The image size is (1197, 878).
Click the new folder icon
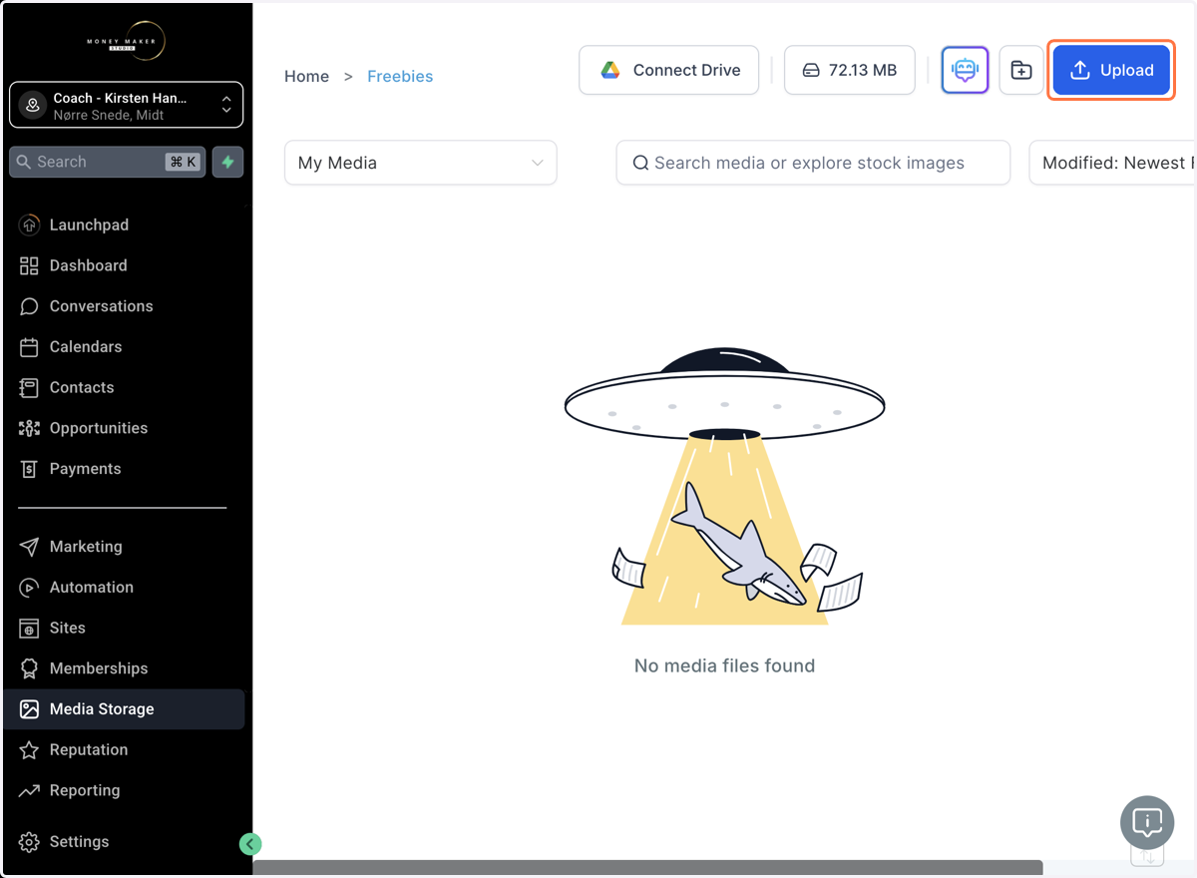[x=1021, y=70]
